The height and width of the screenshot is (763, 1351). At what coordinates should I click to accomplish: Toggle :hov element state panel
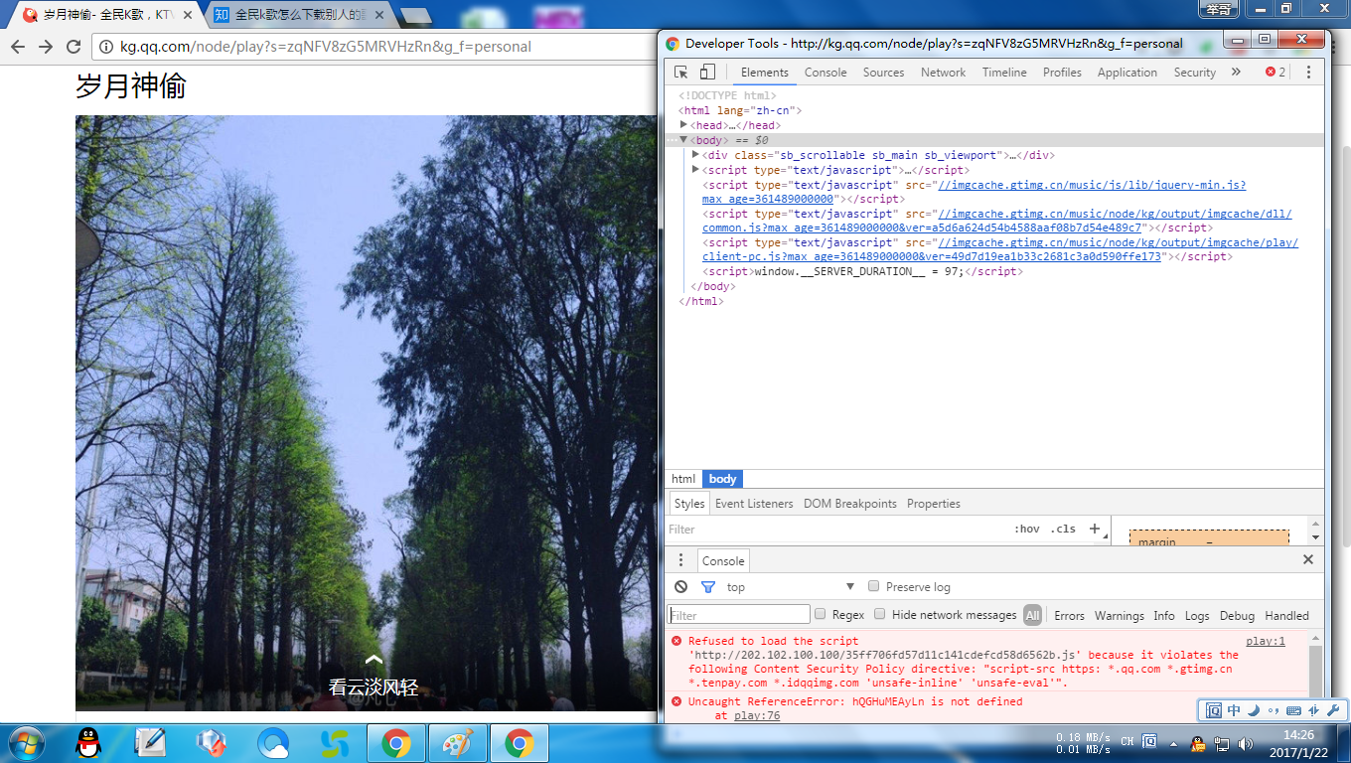pyautogui.click(x=1027, y=529)
